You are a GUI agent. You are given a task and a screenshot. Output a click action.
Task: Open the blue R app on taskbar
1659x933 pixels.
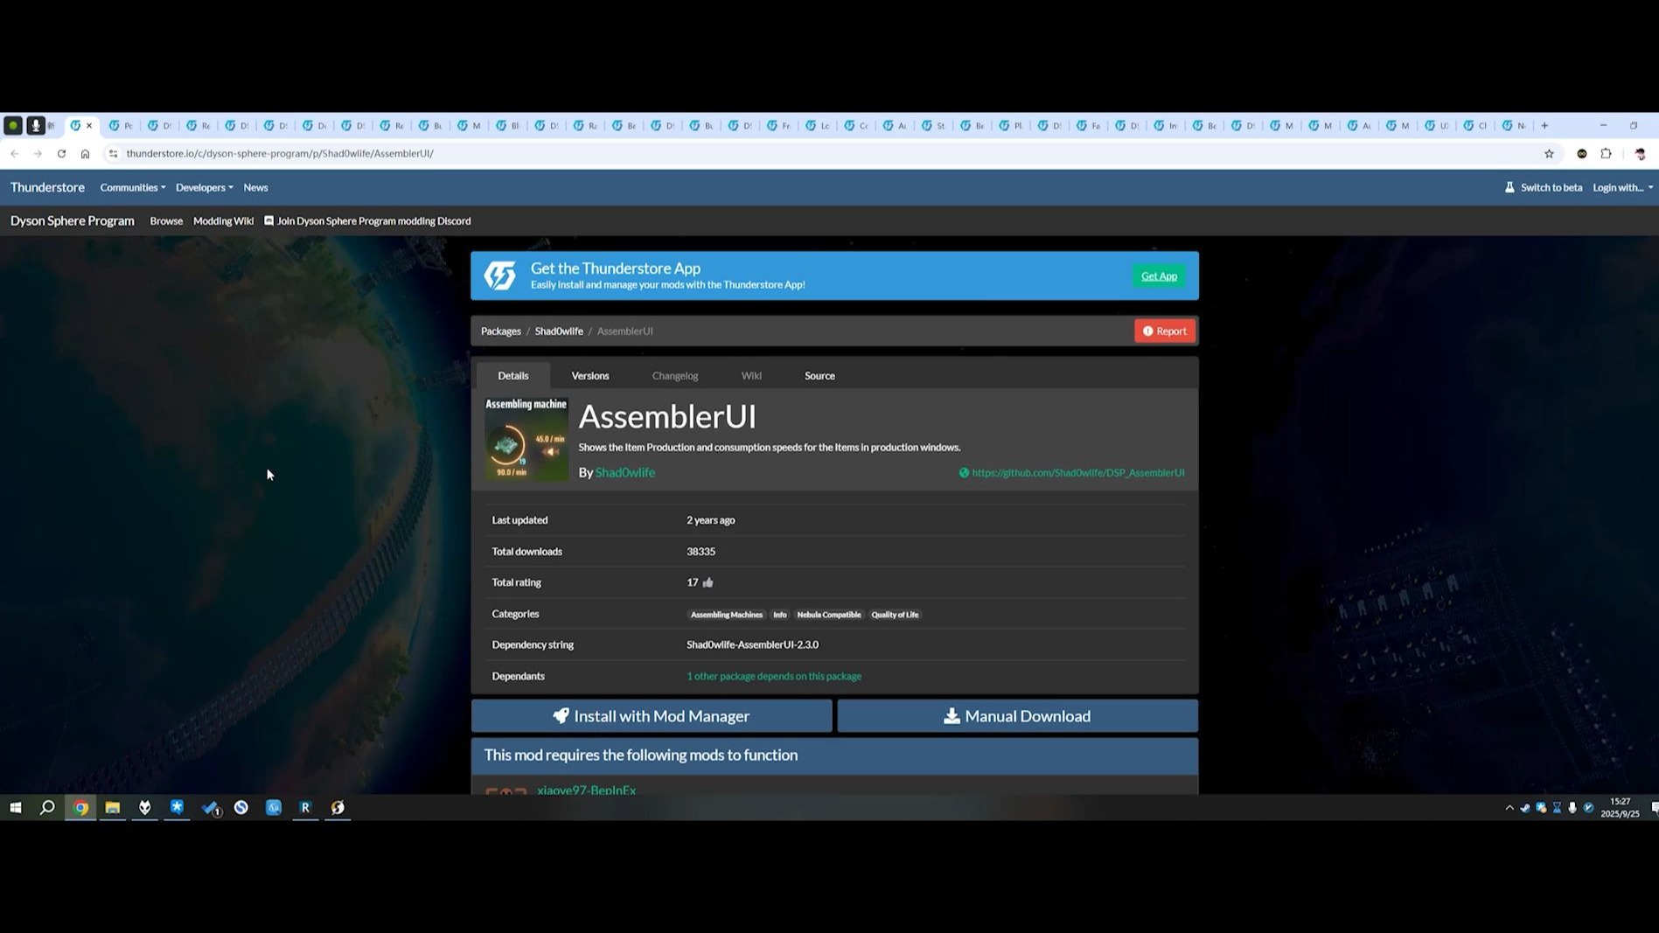(x=305, y=808)
